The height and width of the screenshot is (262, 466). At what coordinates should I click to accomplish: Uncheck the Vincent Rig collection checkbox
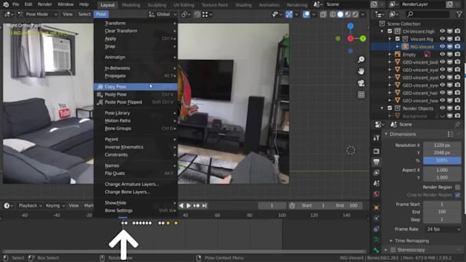(x=397, y=39)
